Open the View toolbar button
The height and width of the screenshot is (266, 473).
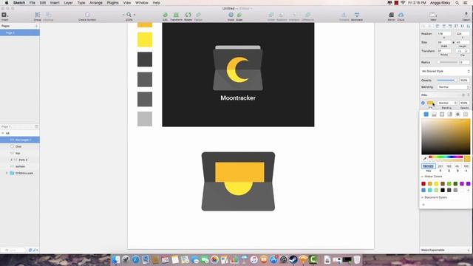(433, 15)
